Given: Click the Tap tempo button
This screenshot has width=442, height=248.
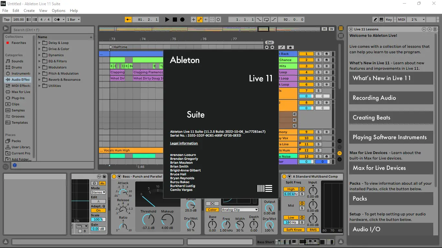Looking at the screenshot, I should (6, 20).
